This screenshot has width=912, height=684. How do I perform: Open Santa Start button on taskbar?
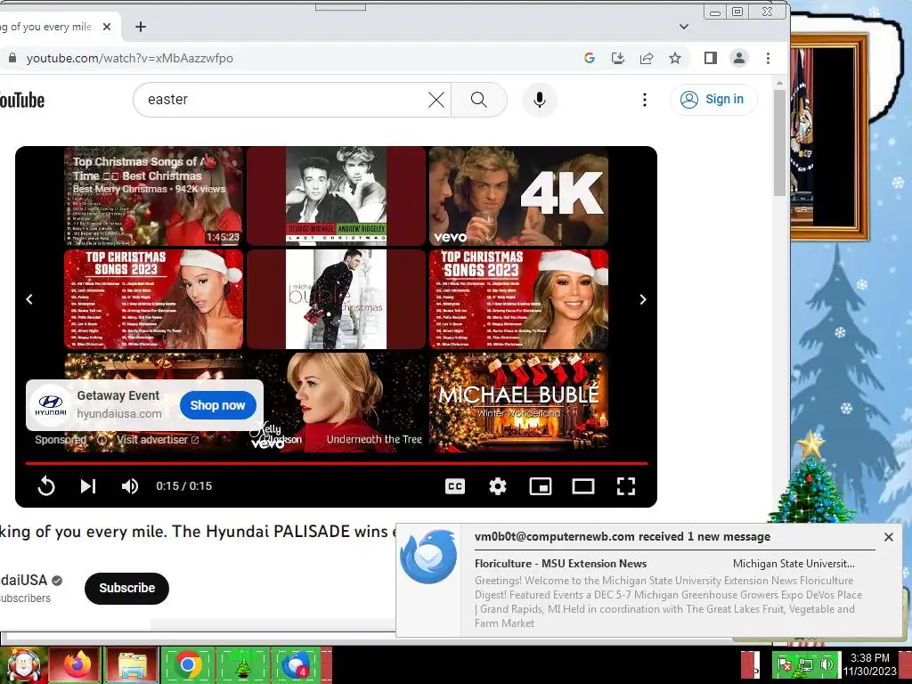23,664
